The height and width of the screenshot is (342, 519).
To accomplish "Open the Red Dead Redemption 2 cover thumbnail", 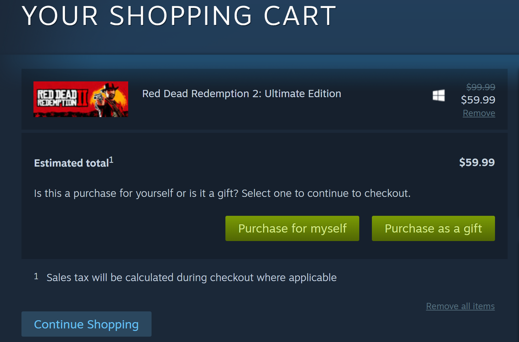I will click(81, 99).
